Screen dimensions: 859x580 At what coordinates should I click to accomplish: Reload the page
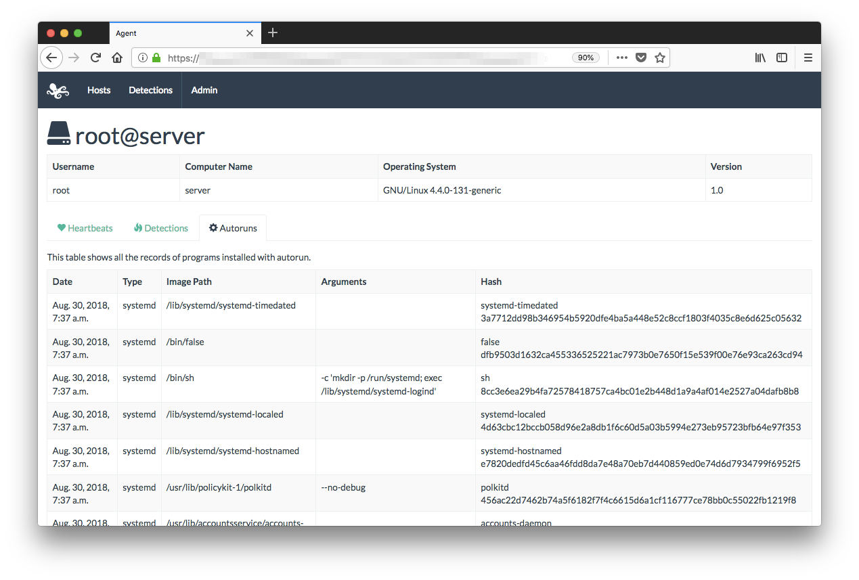[95, 58]
